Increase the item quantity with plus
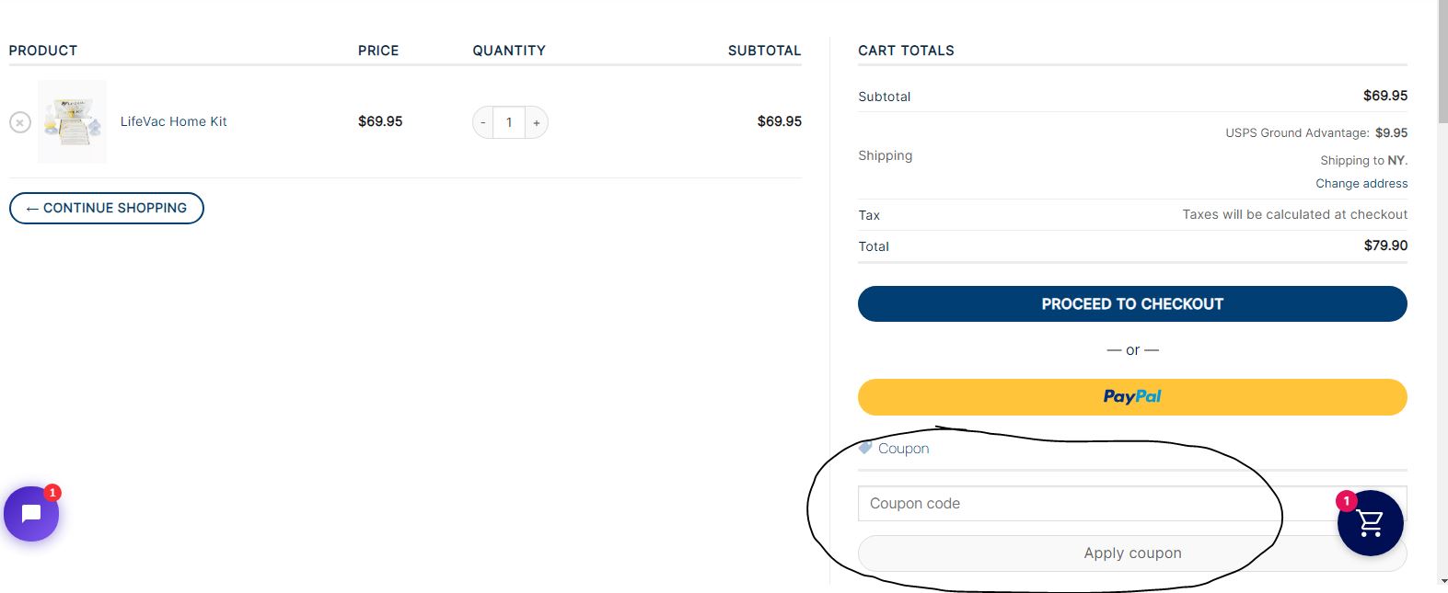The height and width of the screenshot is (593, 1448). 536,121
